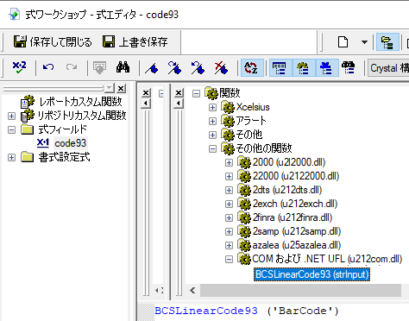Viewport: 409px width, 321px height.
Task: Expand the 22000 (u2122000.dll) node
Action: [229, 176]
